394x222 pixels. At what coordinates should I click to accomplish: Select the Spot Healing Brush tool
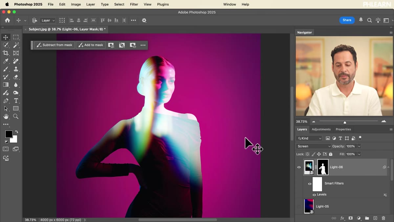coord(16,61)
